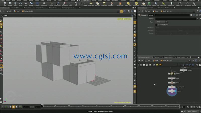Click the timeline at frame 120
Image resolution: width=201 pixels, height=113 pixels.
pos(111,106)
